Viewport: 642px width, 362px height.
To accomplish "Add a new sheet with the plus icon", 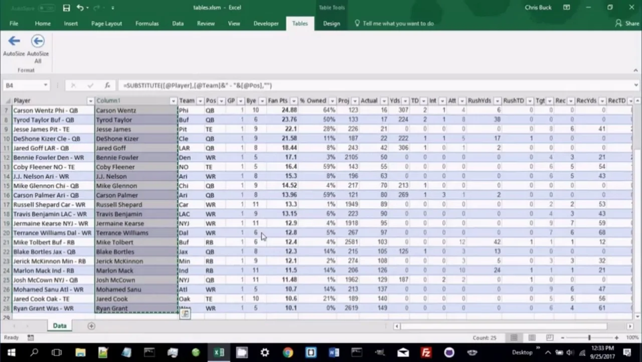I will [91, 326].
